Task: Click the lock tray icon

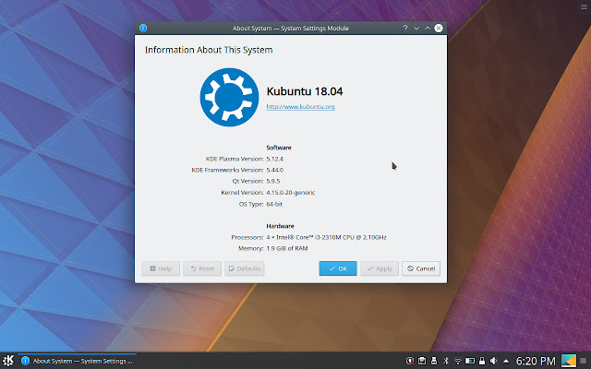Action: pos(482,361)
